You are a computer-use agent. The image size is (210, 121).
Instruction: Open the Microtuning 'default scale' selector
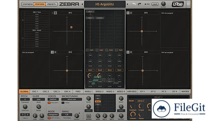coord(72,99)
